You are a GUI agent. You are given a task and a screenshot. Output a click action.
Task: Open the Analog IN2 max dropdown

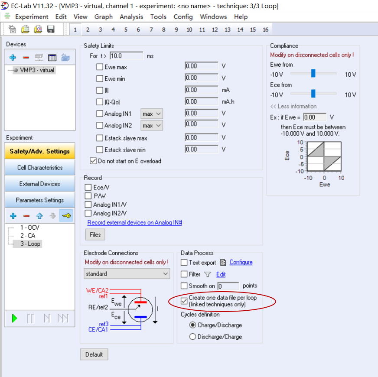(151, 126)
